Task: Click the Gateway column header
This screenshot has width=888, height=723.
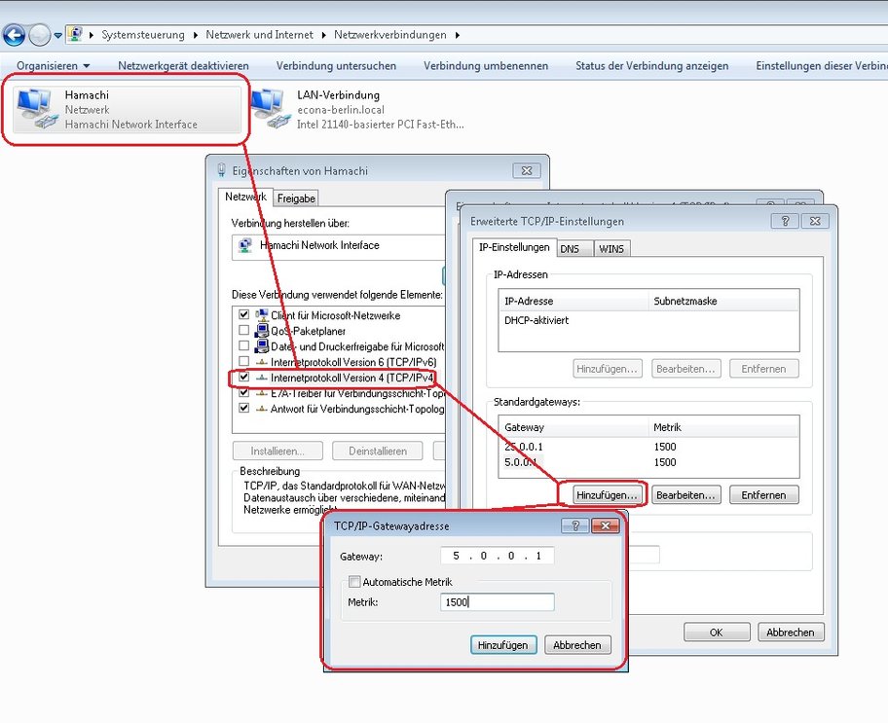Action: 573,427
